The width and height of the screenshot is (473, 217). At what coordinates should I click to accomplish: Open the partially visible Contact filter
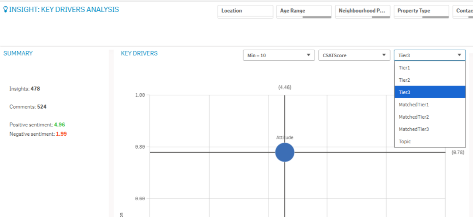click(464, 11)
